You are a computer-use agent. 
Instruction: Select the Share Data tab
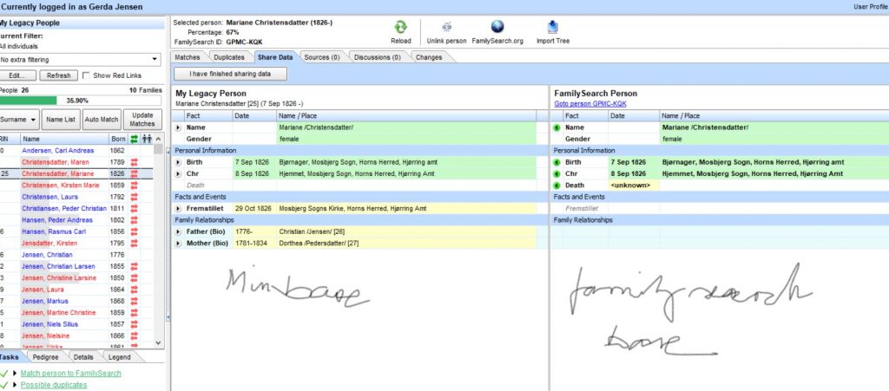tap(275, 57)
